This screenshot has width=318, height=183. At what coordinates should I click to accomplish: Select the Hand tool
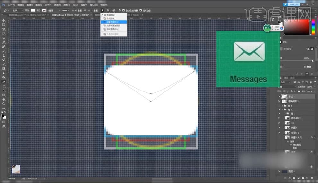point(4,100)
